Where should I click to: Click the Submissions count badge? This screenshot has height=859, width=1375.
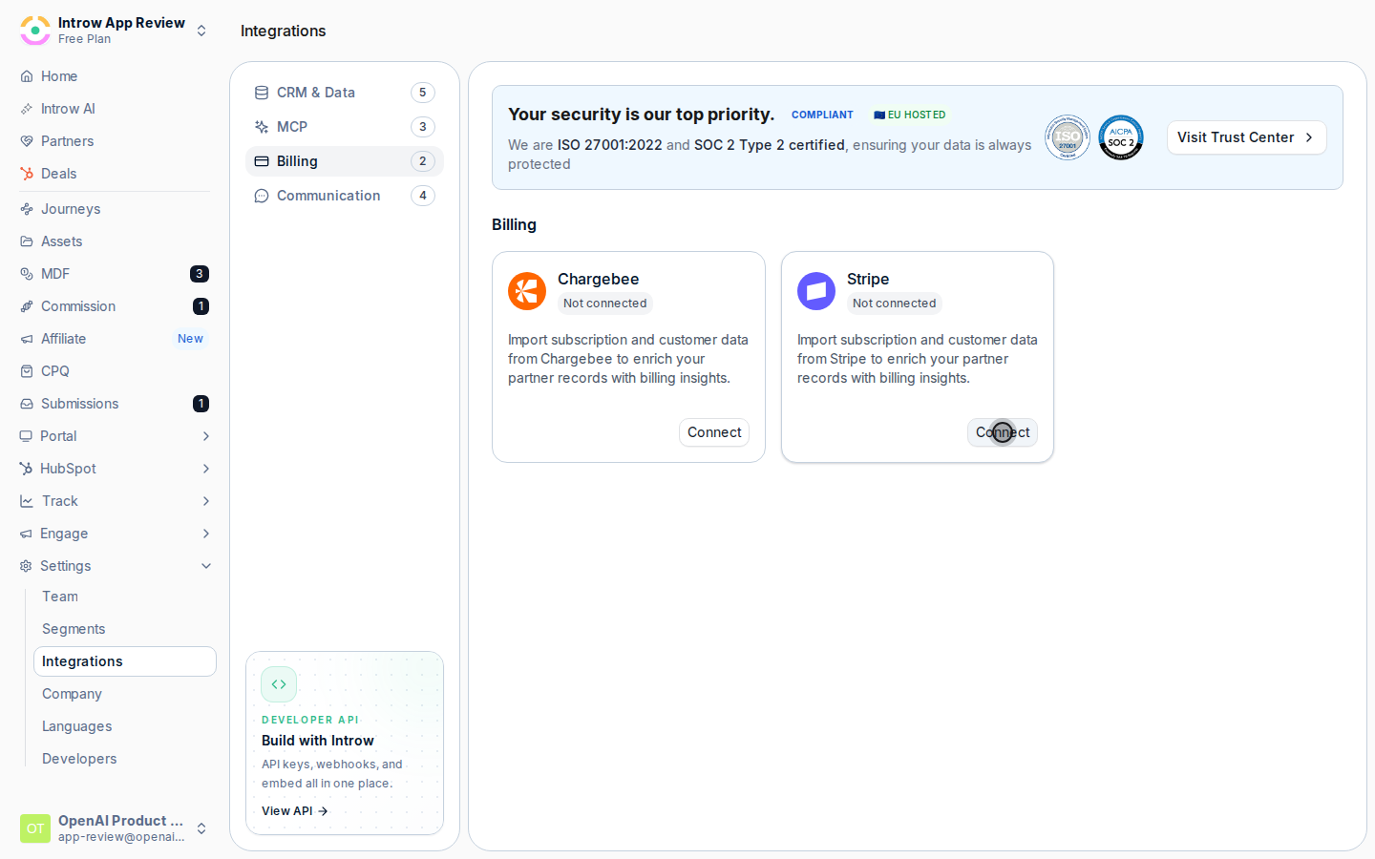point(201,404)
